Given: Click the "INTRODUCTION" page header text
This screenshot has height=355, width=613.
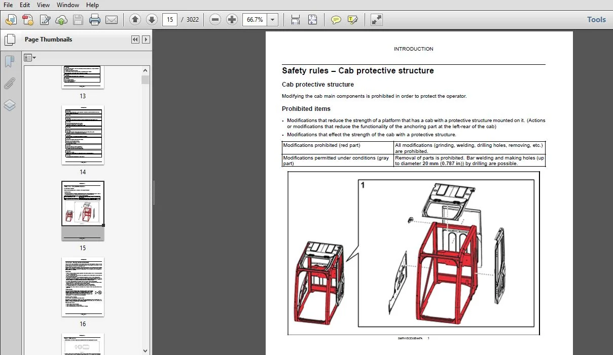Looking at the screenshot, I should coord(414,49).
